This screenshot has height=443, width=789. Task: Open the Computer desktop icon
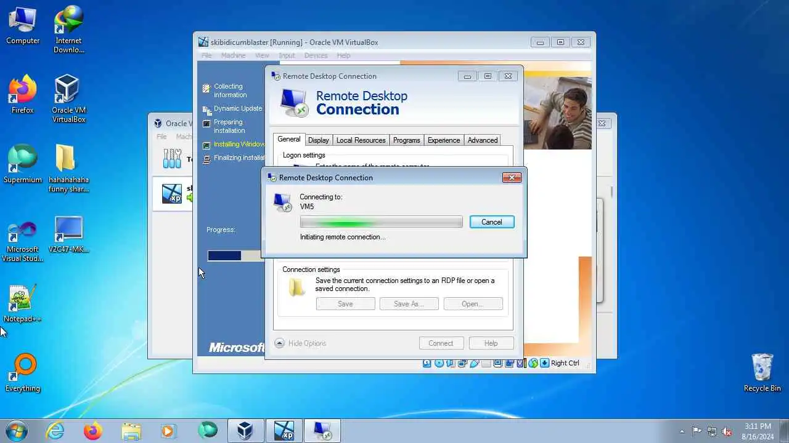23,26
